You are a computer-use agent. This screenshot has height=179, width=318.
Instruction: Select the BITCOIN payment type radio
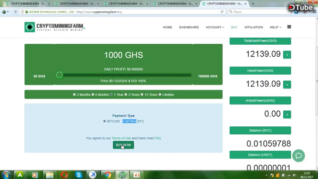click(x=104, y=121)
